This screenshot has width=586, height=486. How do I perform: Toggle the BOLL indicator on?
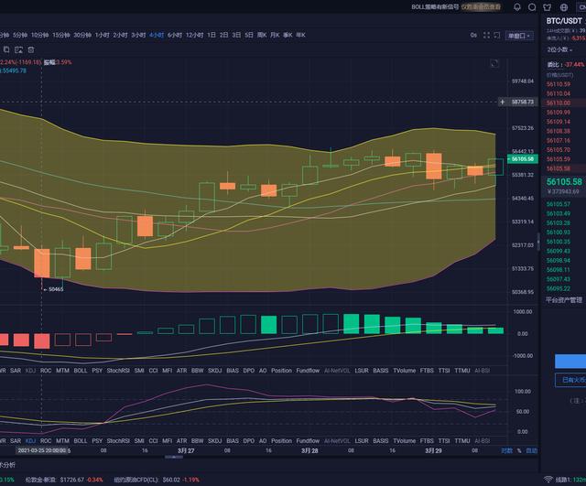coord(81,372)
